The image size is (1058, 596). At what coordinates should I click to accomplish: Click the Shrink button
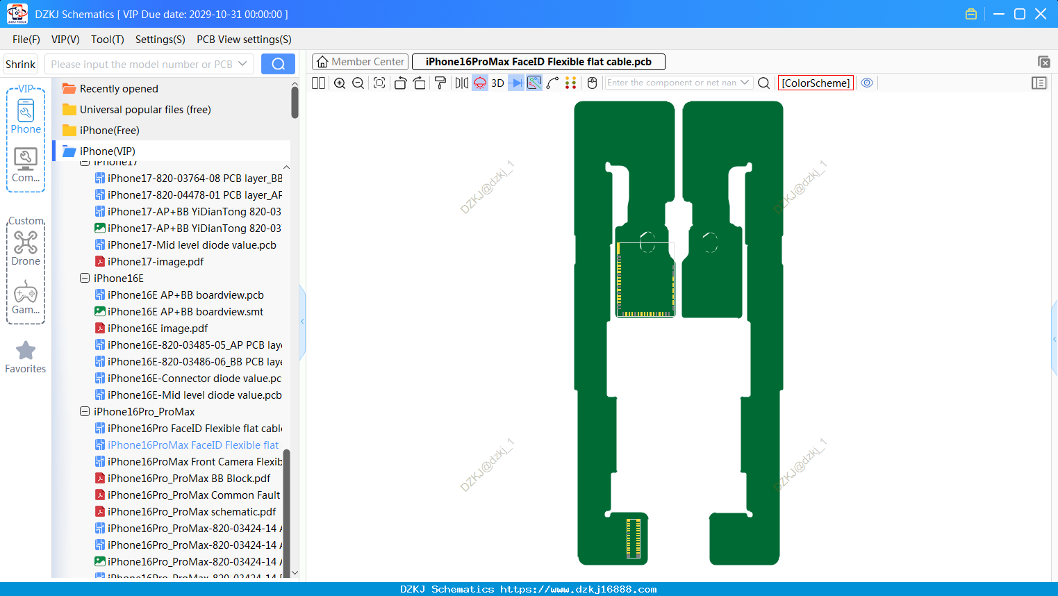pyautogui.click(x=21, y=64)
